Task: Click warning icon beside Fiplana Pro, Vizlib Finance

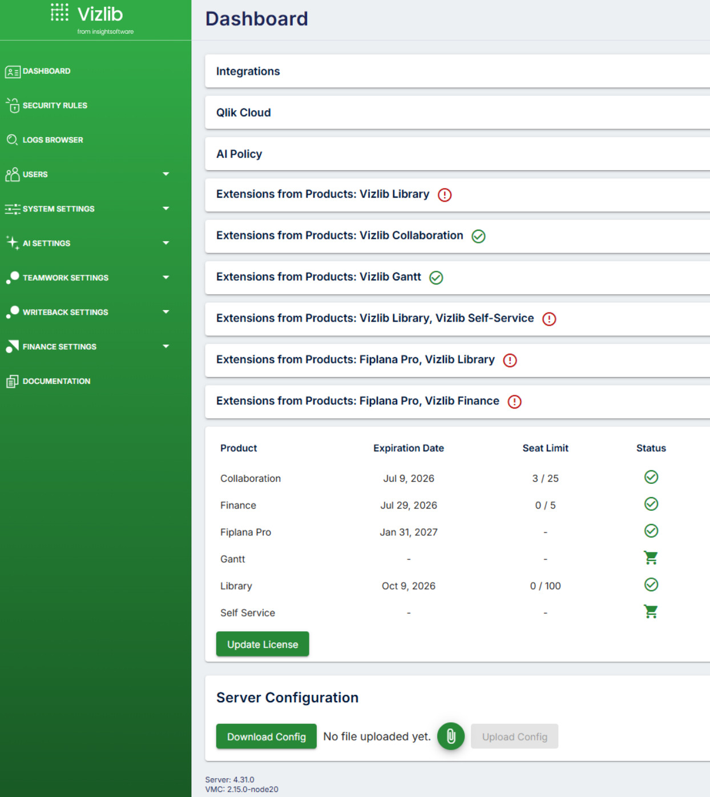Action: click(514, 402)
